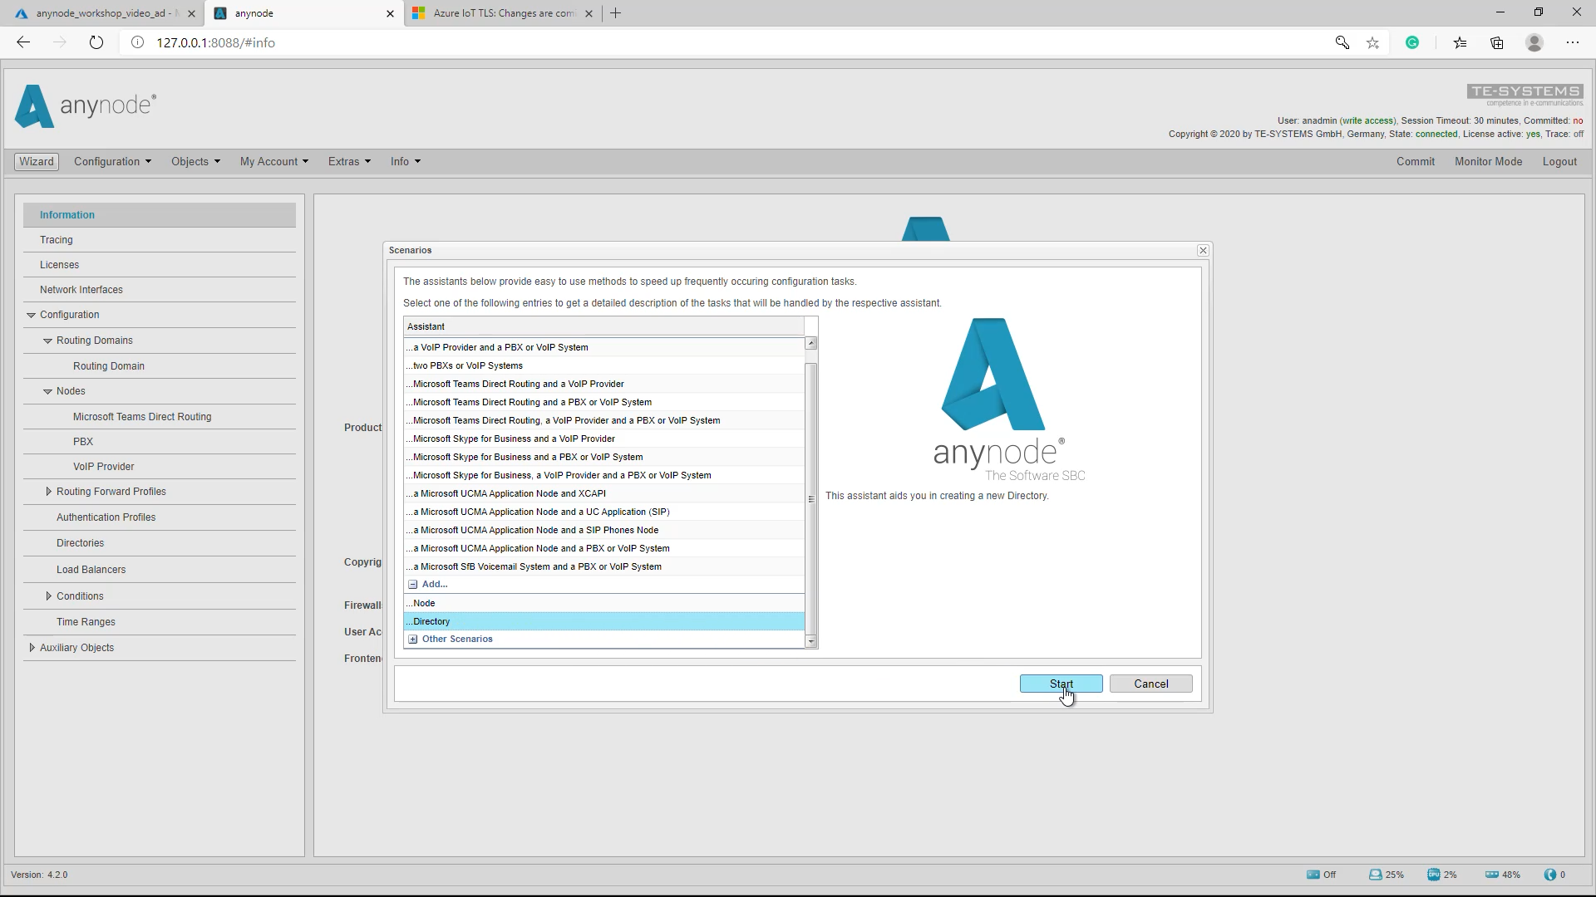Open browser Settings and more menu
This screenshot has width=1596, height=897.
pyautogui.click(x=1573, y=42)
